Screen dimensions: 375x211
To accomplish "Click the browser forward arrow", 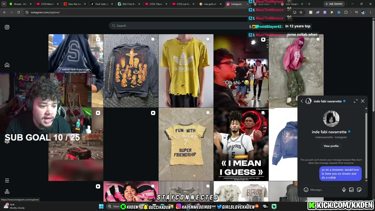I will (11, 12).
